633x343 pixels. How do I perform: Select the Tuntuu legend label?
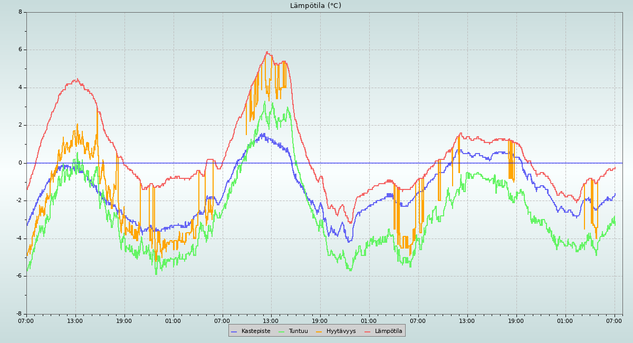coord(298,331)
